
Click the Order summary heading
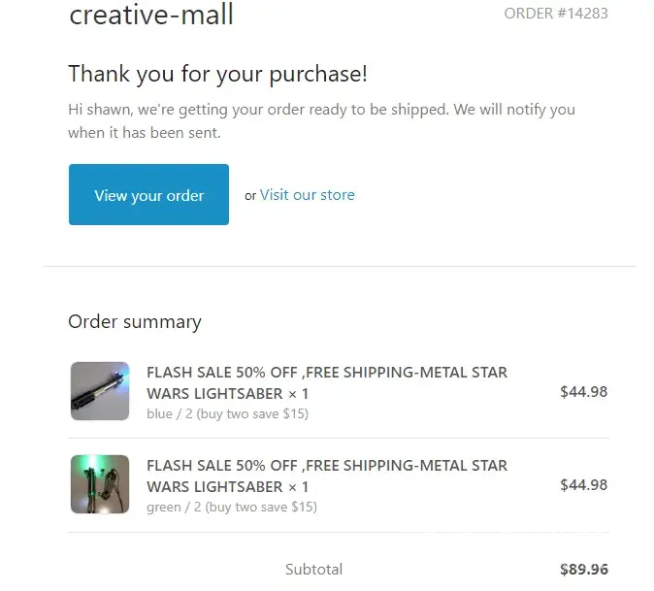pyautogui.click(x=135, y=322)
